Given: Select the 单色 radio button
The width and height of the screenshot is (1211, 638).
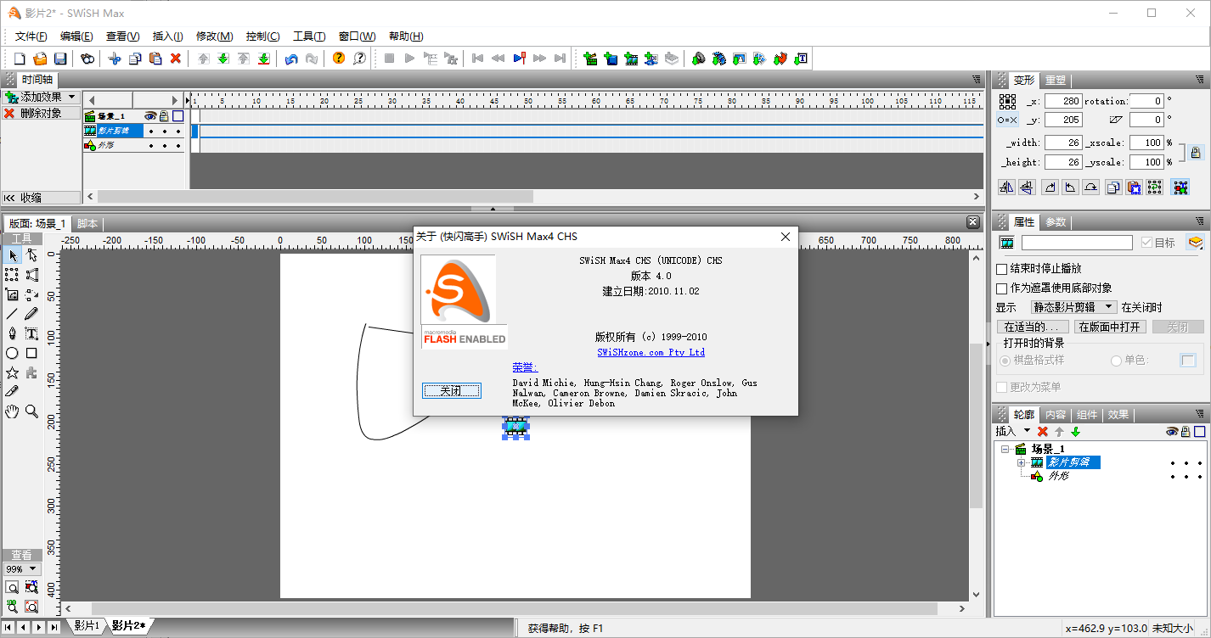Looking at the screenshot, I should pyautogui.click(x=1116, y=361).
